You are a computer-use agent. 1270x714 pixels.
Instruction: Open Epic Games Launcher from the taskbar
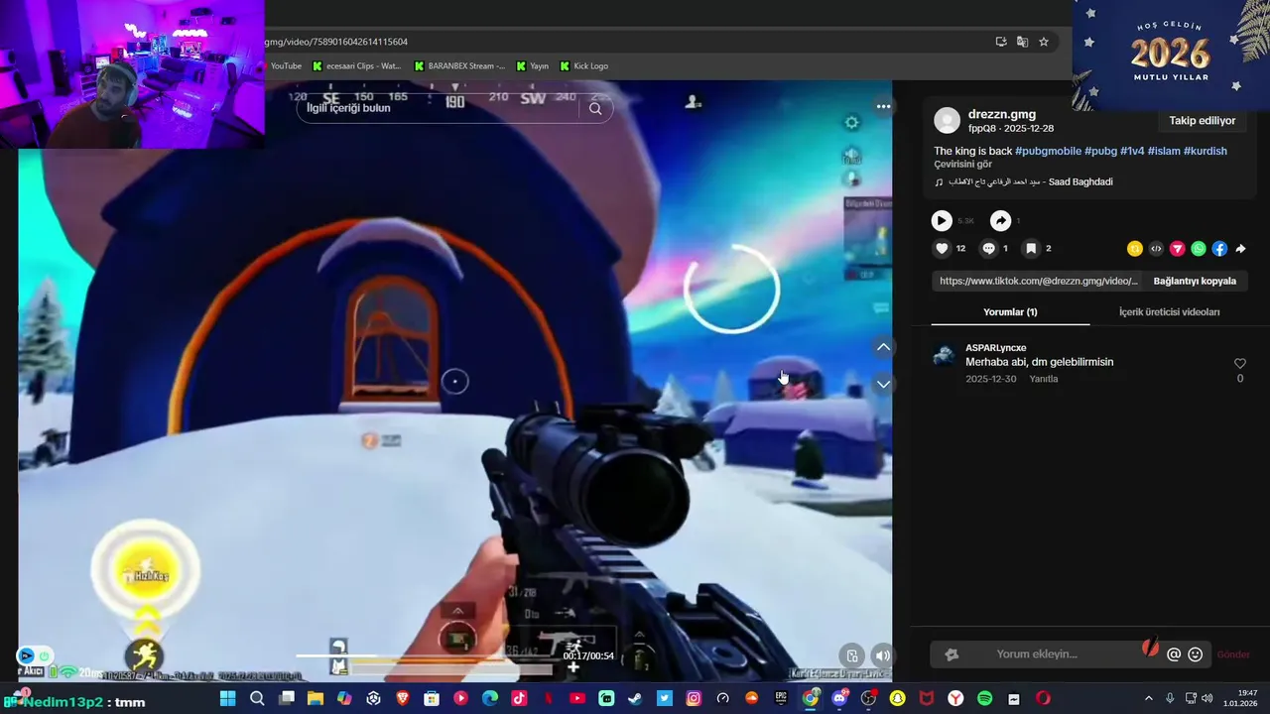click(781, 698)
